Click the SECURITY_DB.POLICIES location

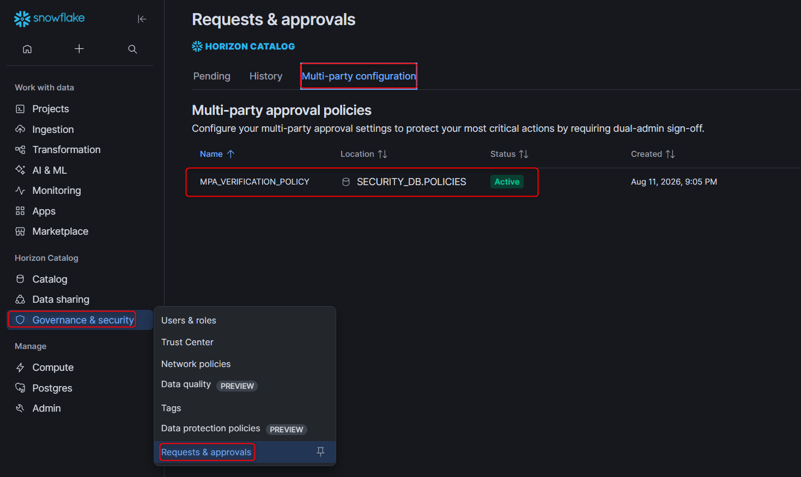pyautogui.click(x=411, y=182)
